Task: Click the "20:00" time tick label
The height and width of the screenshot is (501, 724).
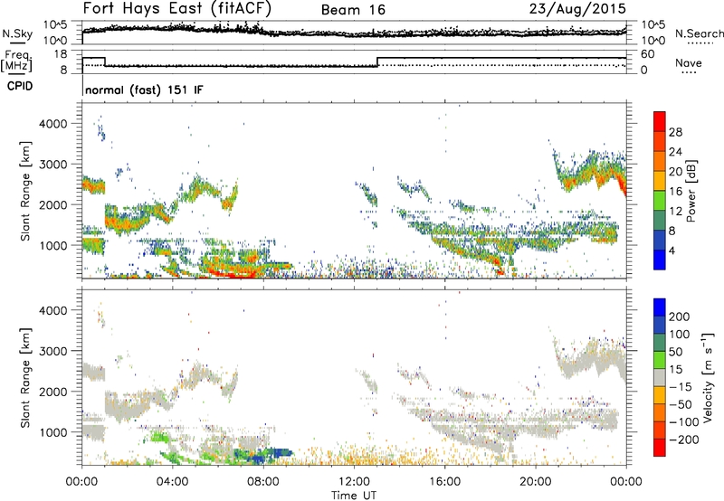Action: click(535, 482)
